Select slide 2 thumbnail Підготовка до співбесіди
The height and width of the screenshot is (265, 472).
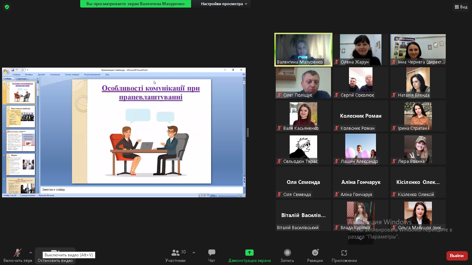click(x=21, y=117)
